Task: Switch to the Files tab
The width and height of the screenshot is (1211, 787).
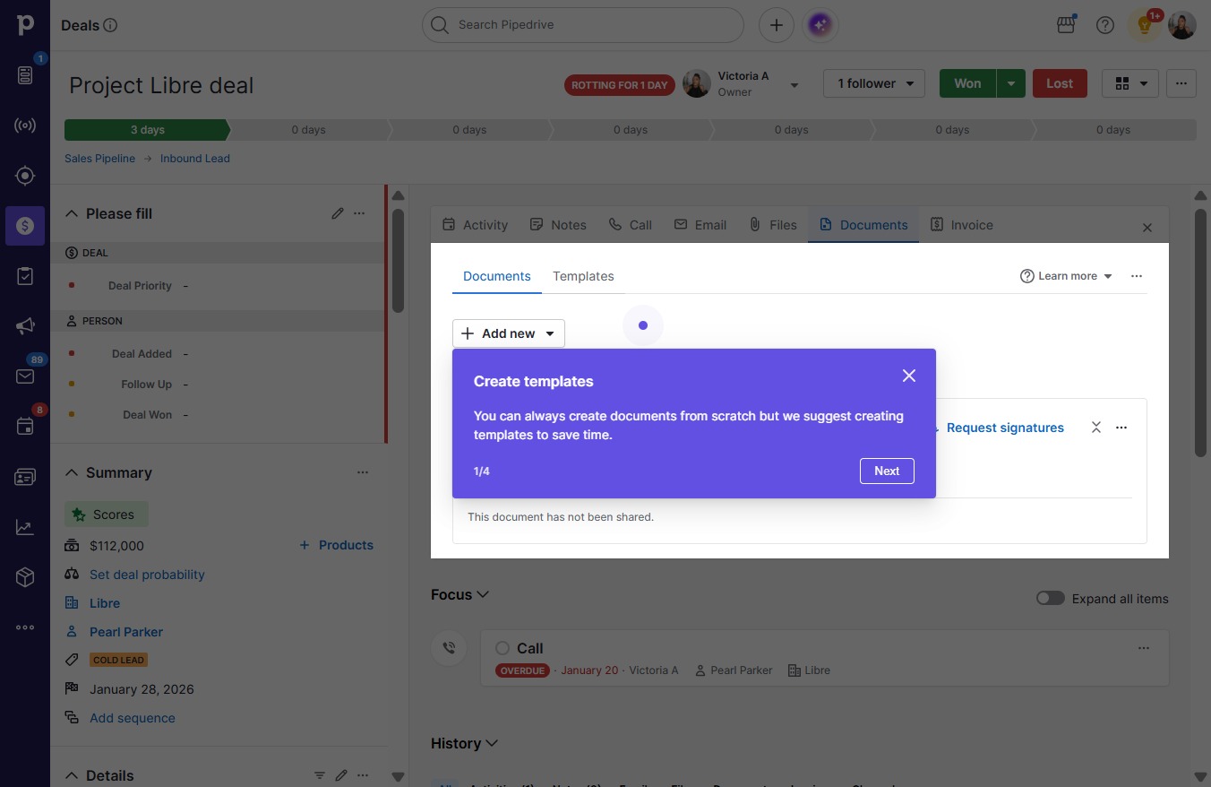Action: (773, 225)
